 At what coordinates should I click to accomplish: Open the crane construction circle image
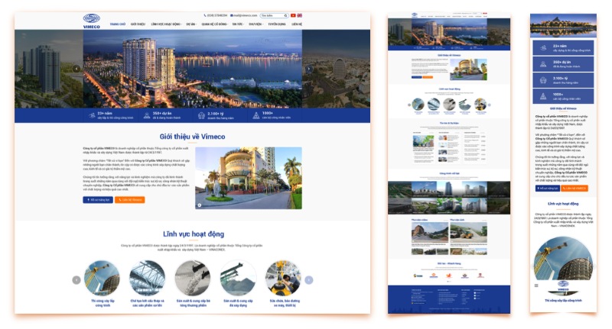tap(103, 279)
